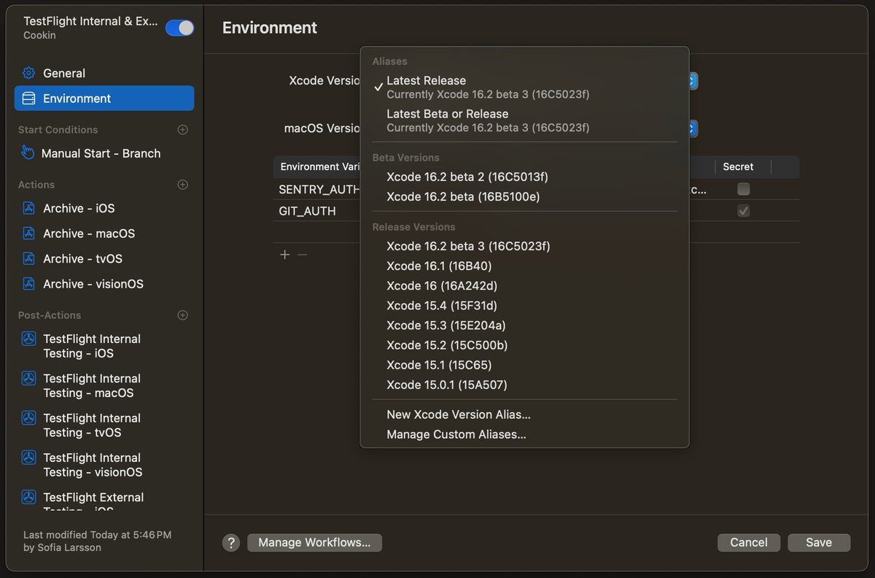This screenshot has height=578, width=875.
Task: Add a new Start Condition with plus icon
Action: [183, 130]
